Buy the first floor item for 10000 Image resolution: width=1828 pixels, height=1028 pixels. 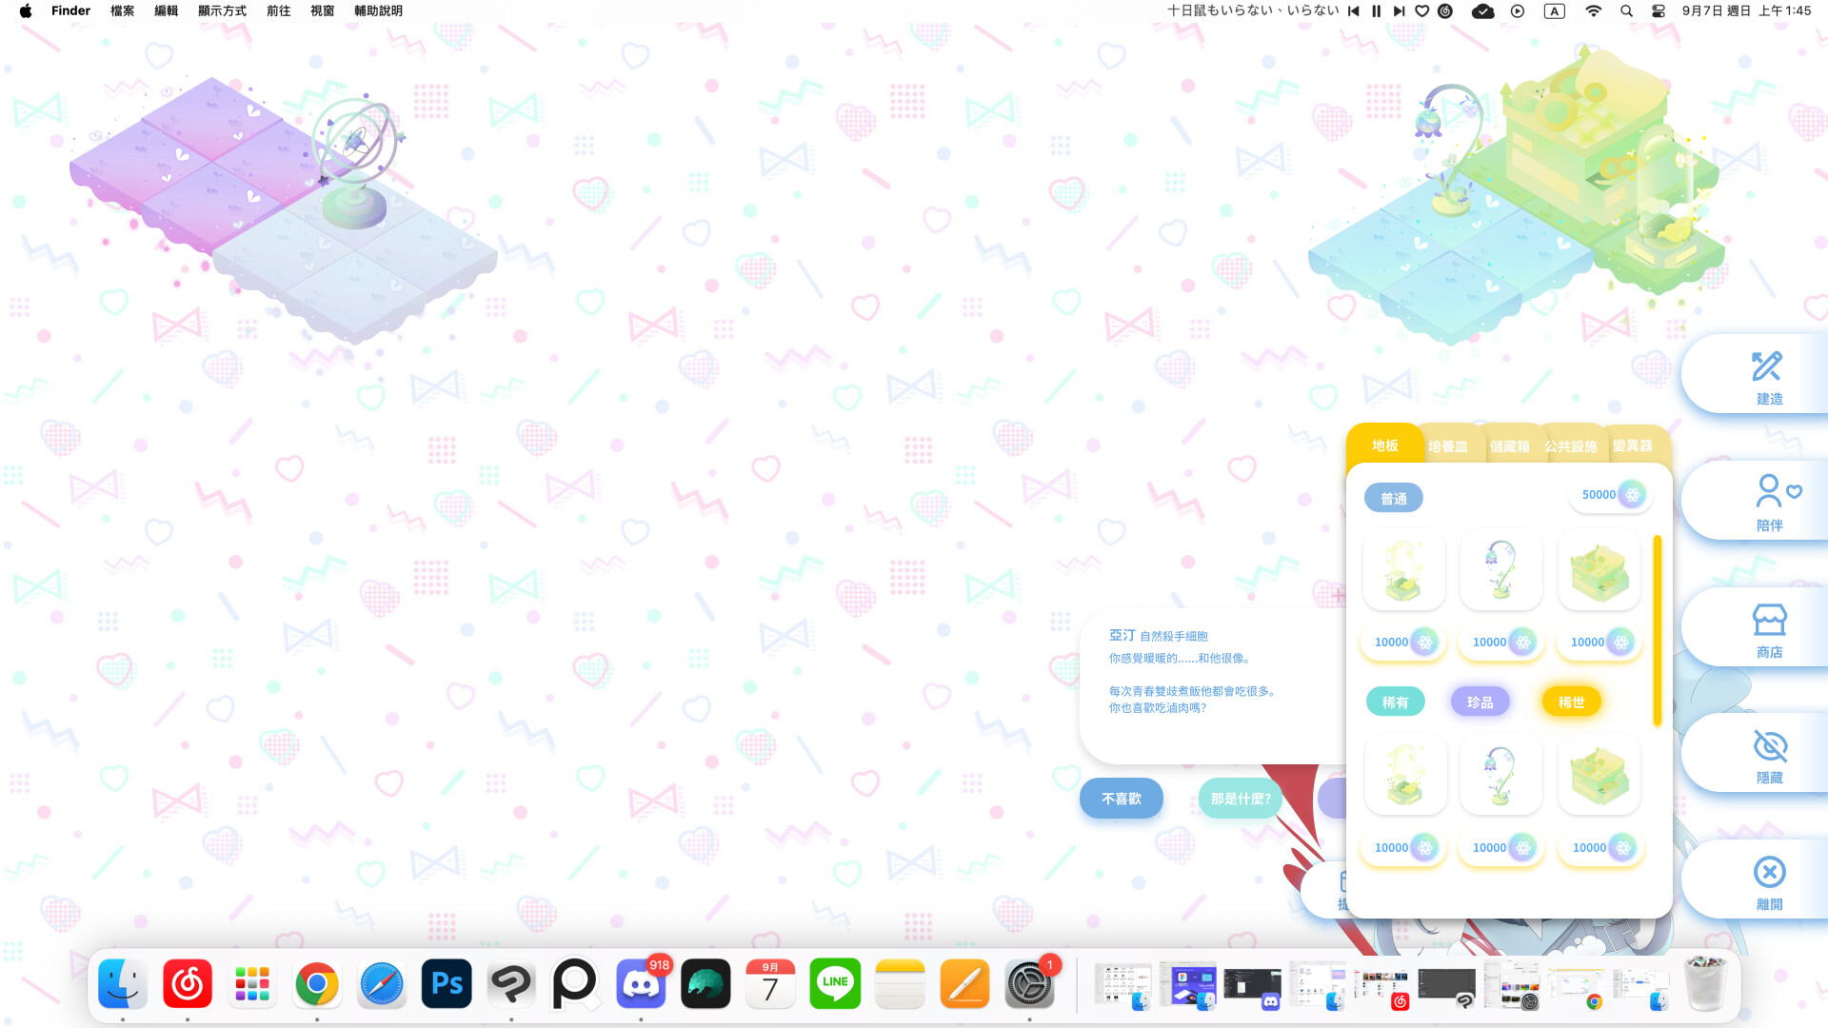coord(1402,642)
